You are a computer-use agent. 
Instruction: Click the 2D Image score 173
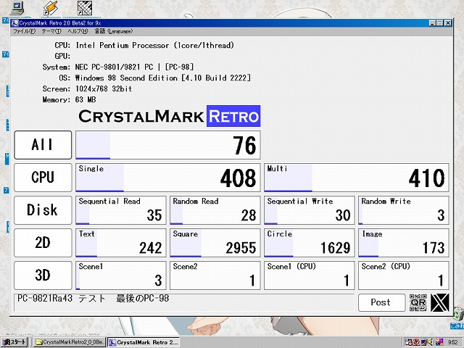(404, 243)
